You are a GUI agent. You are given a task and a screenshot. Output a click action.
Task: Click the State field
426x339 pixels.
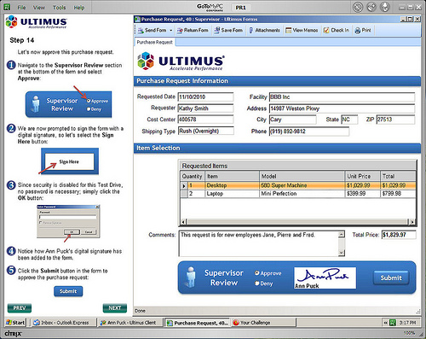[349, 120]
